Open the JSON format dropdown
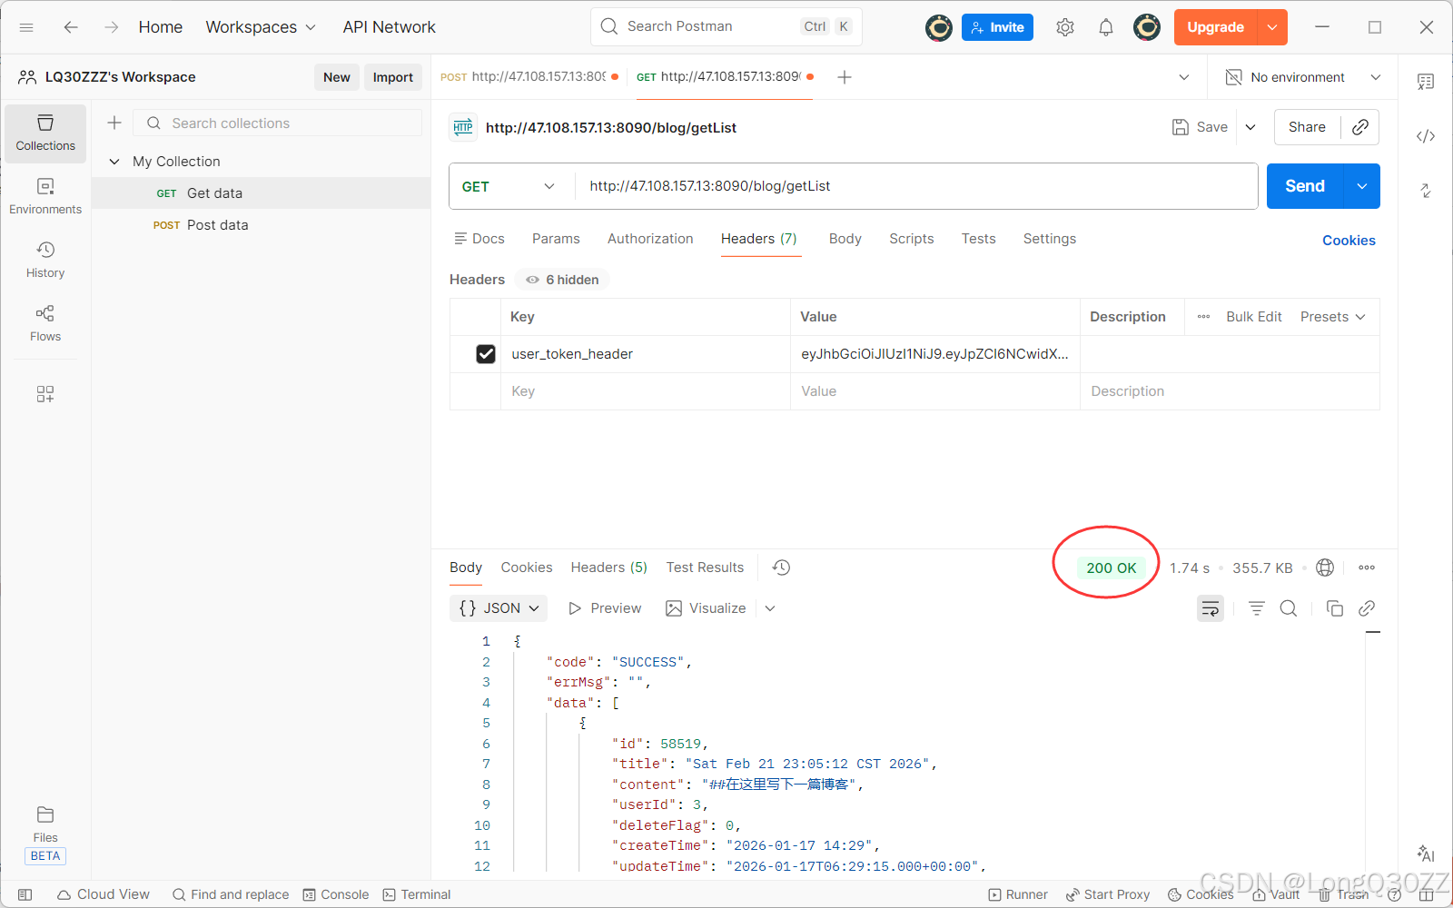The image size is (1453, 908). (x=499, y=608)
